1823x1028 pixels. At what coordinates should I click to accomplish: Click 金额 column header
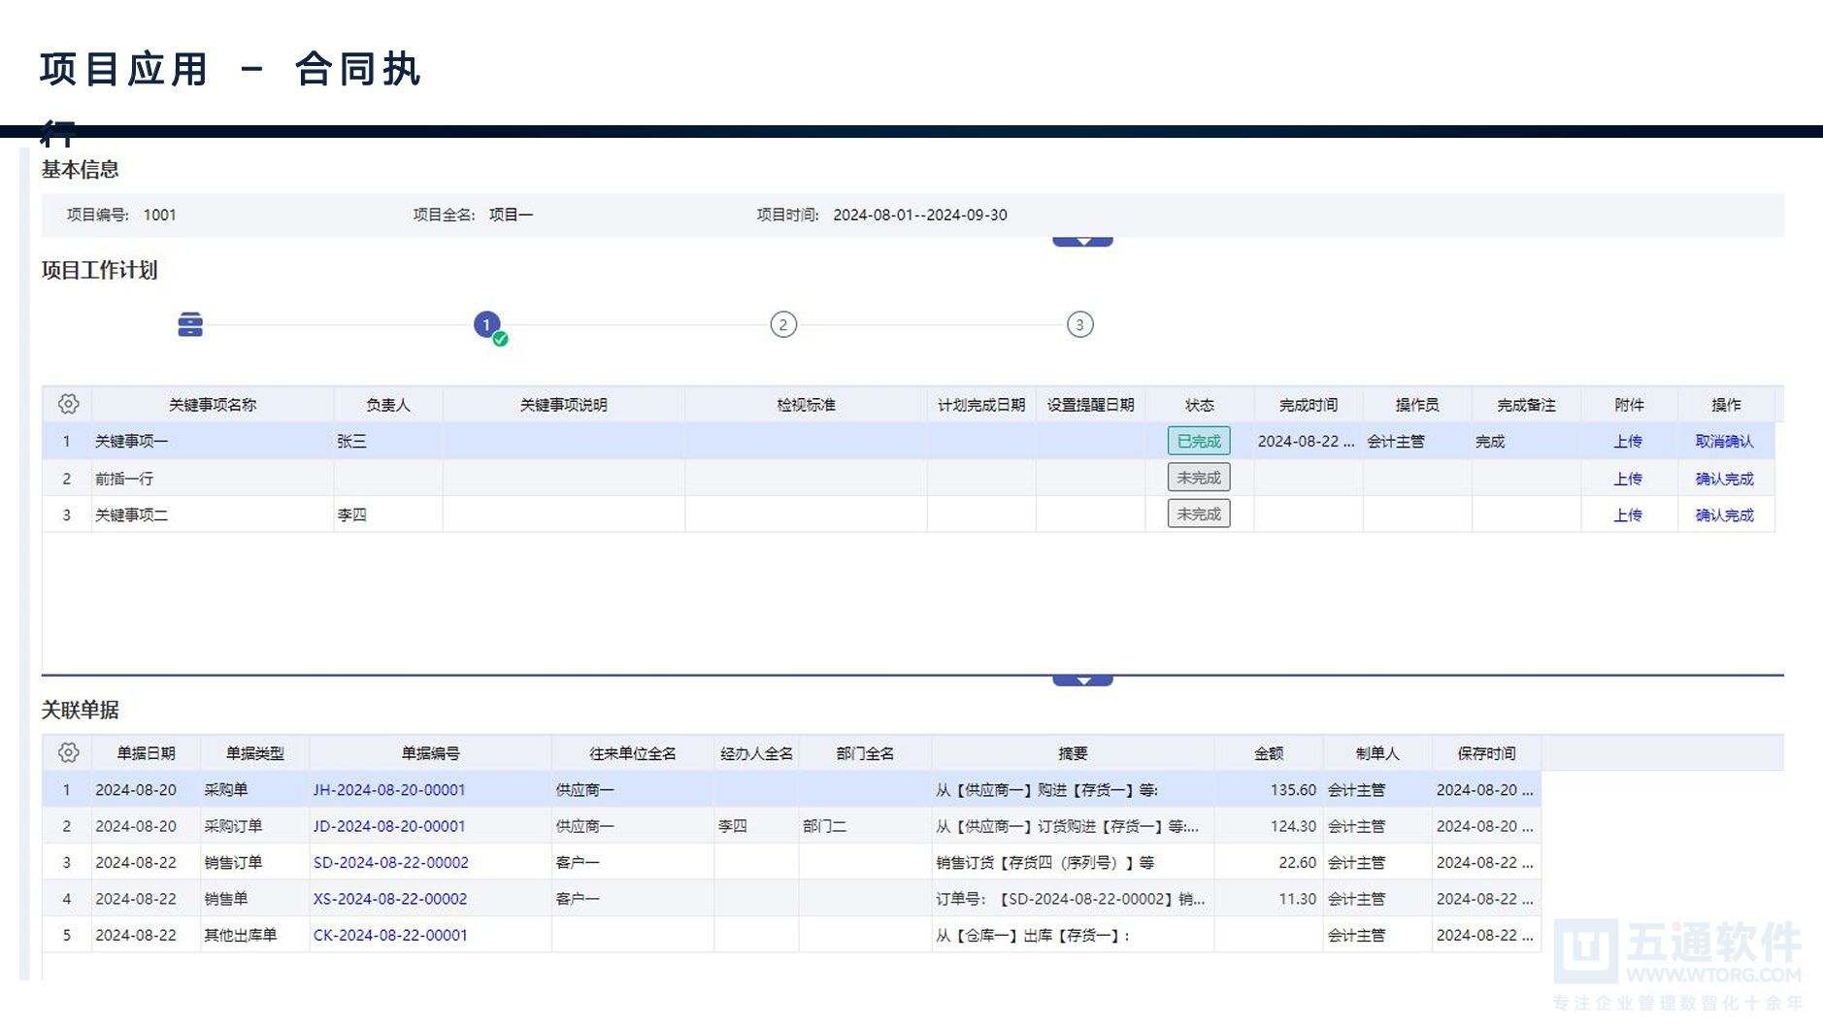[1269, 753]
